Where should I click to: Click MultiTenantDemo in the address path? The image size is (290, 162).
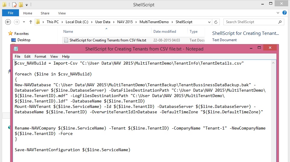click(154, 22)
